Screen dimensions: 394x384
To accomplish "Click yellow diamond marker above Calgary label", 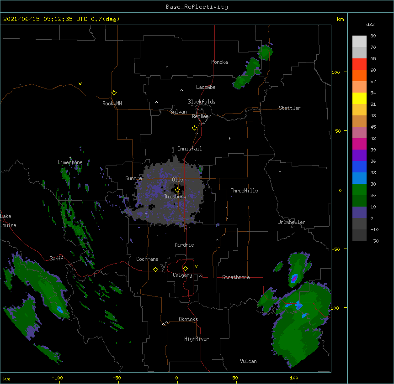I will tap(185, 269).
